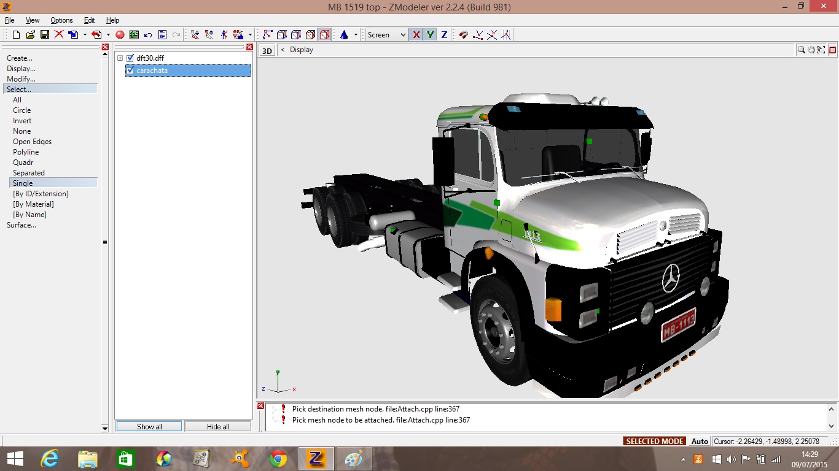Open the Edit menu
Screen dimensions: 839x471
90,20
